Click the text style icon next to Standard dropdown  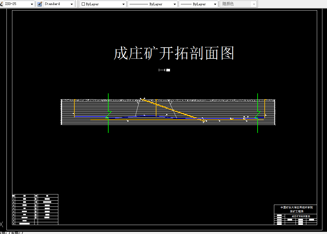pos(39,4)
